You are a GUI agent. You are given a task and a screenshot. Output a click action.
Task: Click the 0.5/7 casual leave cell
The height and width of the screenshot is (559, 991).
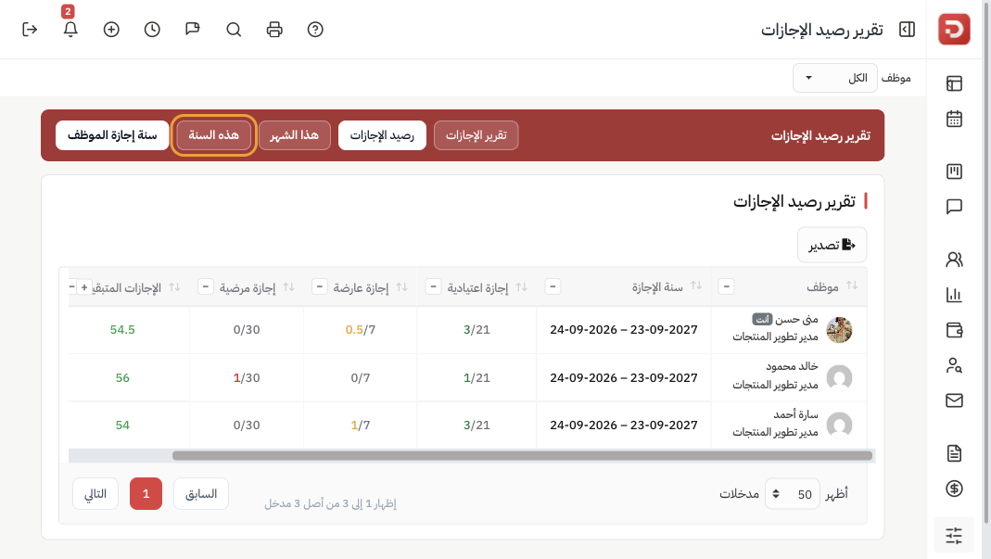pyautogui.click(x=361, y=330)
